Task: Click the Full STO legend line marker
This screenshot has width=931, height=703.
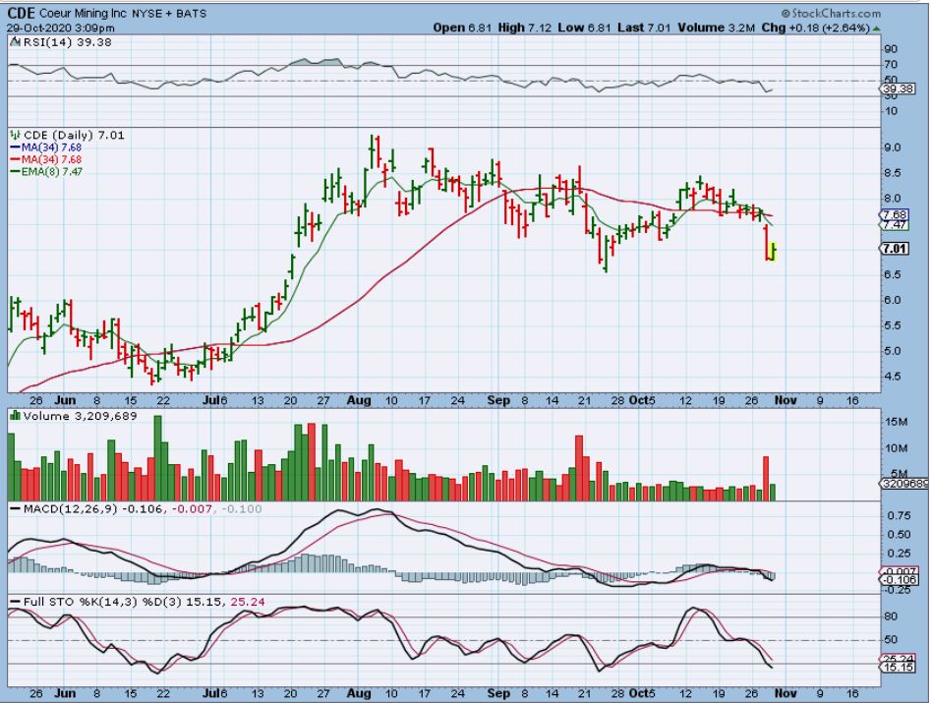Action: 14,600
